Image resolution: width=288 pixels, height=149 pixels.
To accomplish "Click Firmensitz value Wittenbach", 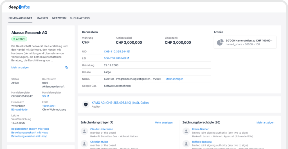I will 18,106.
